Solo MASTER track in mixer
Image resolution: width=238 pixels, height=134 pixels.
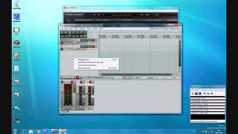tap(74, 82)
